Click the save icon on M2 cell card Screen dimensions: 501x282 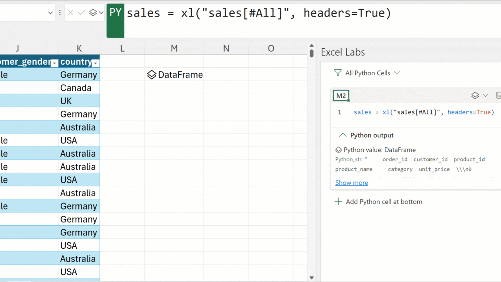[498, 96]
